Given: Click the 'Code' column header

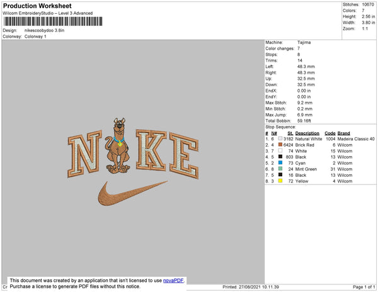Looking at the screenshot, I should coord(329,133).
